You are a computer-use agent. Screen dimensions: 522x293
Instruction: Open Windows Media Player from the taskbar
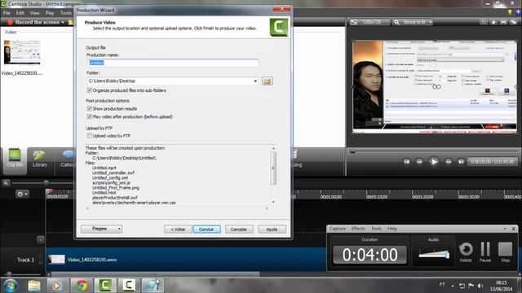pyautogui.click(x=57, y=286)
